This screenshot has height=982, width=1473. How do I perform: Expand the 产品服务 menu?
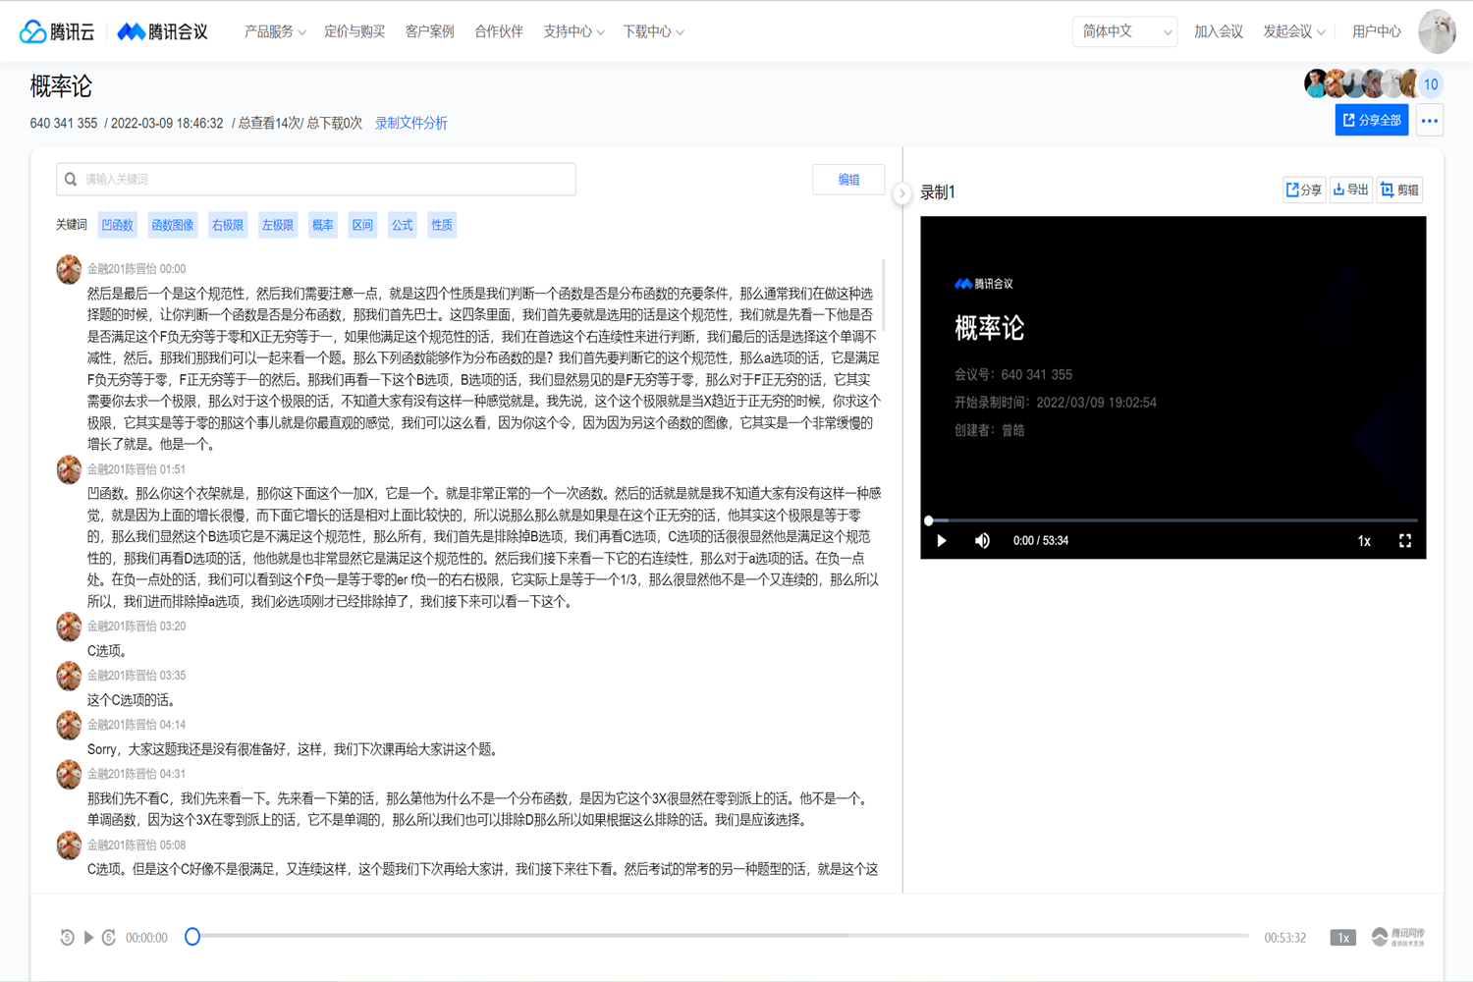274,31
